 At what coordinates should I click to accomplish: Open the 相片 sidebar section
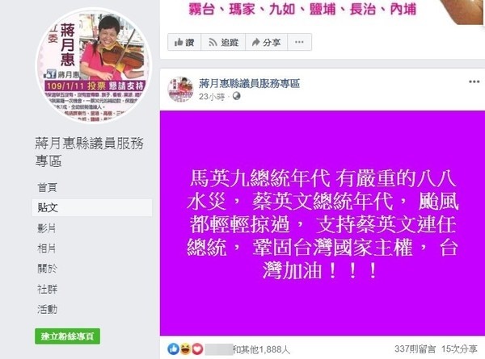click(47, 248)
